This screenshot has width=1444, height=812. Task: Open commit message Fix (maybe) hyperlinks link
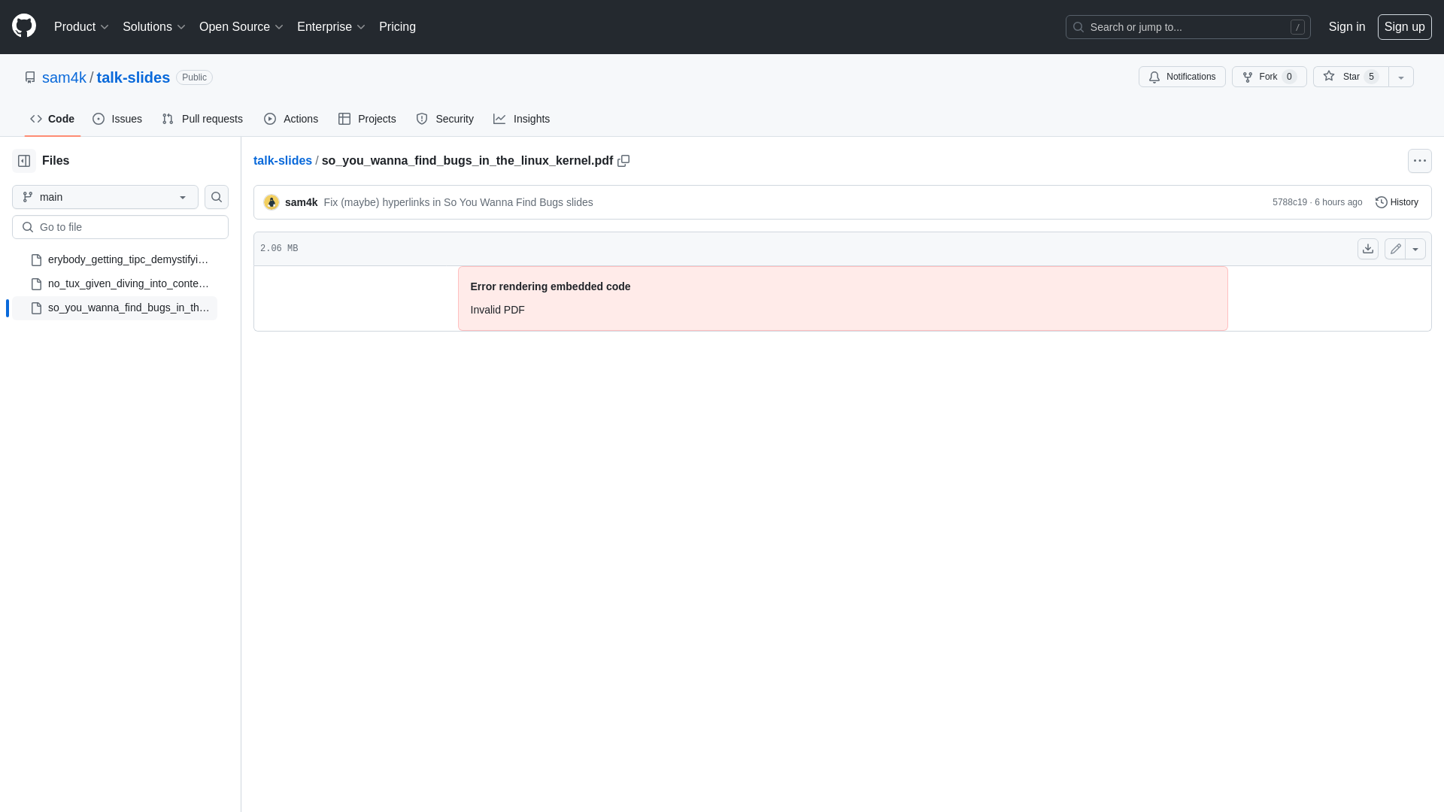click(458, 202)
